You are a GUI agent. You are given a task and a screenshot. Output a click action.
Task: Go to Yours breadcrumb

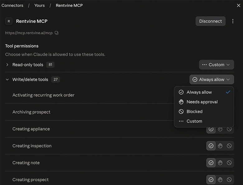tap(40, 5)
